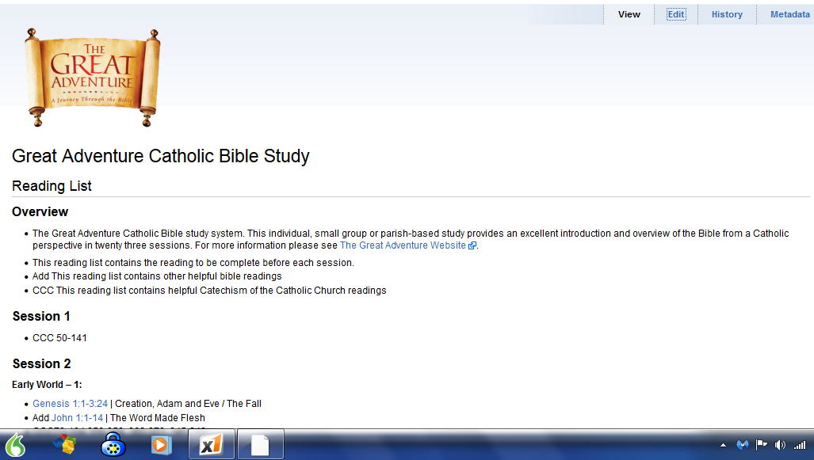Switch to the blank document taskbar window
Viewport: 814px width, 460px height.
click(x=261, y=444)
